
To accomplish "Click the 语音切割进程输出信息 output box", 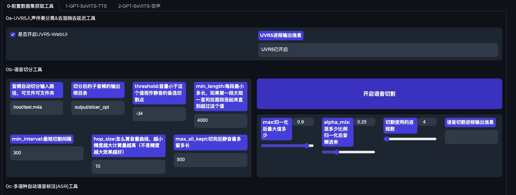I will click(471, 137).
